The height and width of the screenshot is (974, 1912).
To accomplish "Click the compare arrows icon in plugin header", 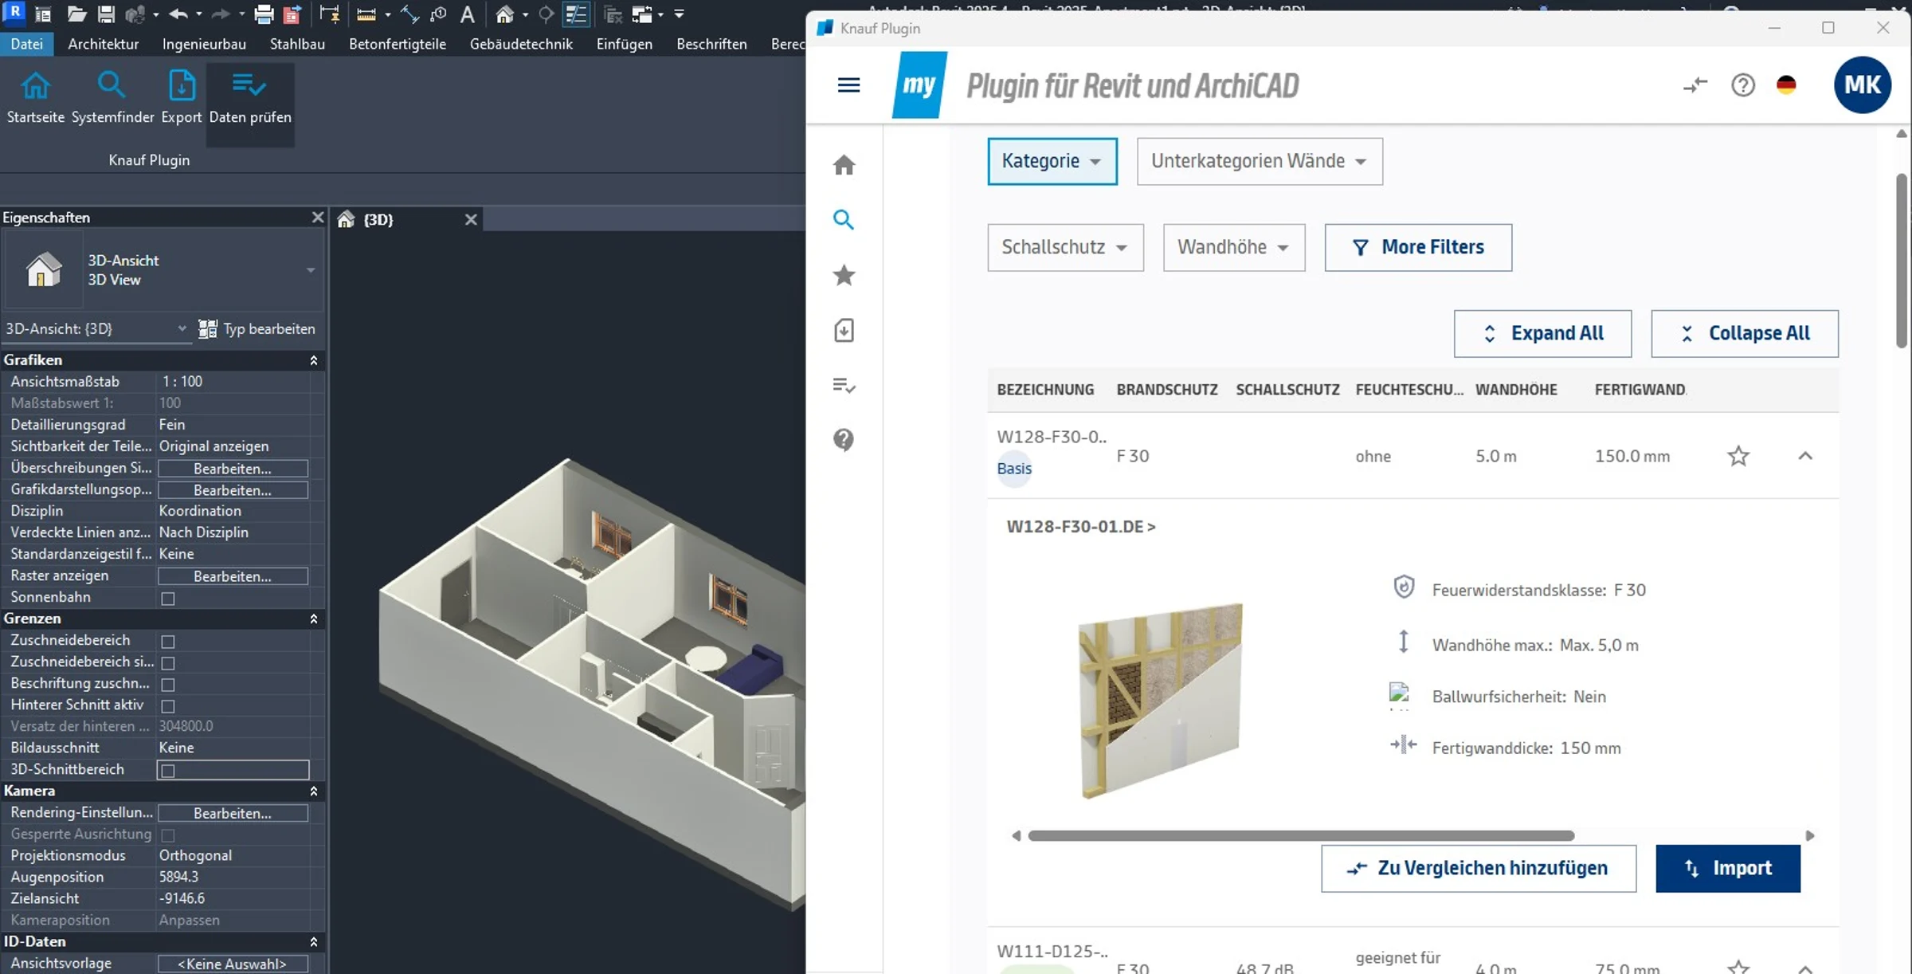I will [x=1695, y=84].
